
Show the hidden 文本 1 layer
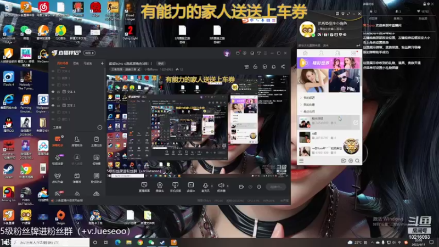[x=53, y=113]
